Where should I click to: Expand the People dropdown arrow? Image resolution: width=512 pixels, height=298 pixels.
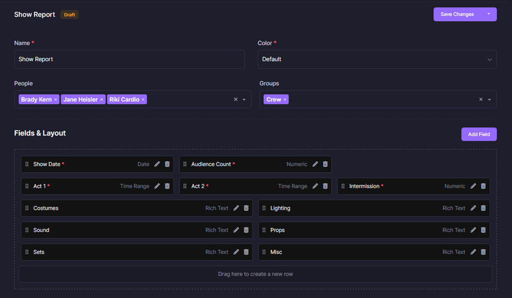(244, 100)
